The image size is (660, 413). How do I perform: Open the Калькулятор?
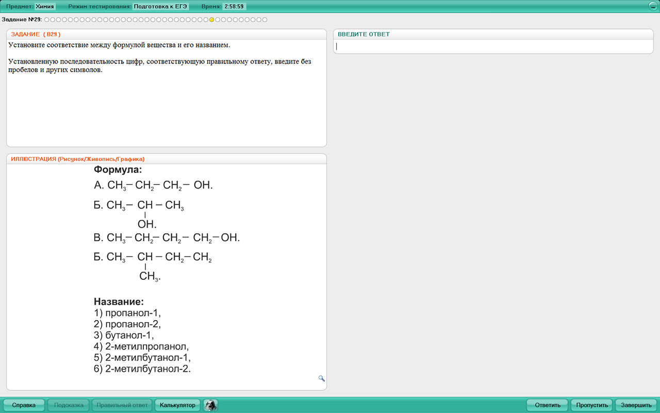click(177, 405)
